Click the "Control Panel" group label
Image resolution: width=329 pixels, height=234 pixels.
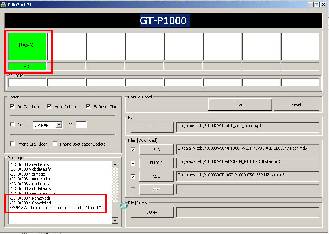click(140, 97)
